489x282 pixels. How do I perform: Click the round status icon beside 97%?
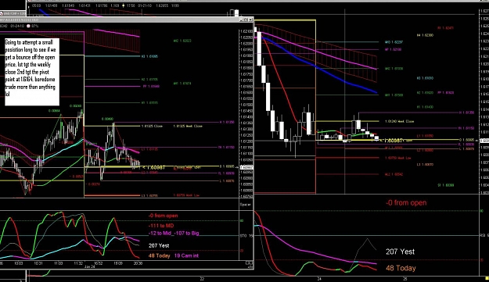28,26
